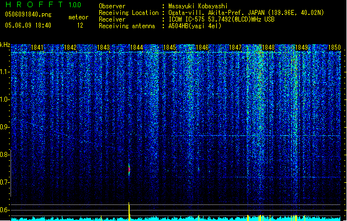Click the 0.7 kHz axis tick label
This screenshot has height=221, width=347.
pos(4,182)
